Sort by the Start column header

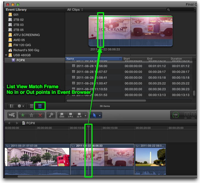click(134, 59)
